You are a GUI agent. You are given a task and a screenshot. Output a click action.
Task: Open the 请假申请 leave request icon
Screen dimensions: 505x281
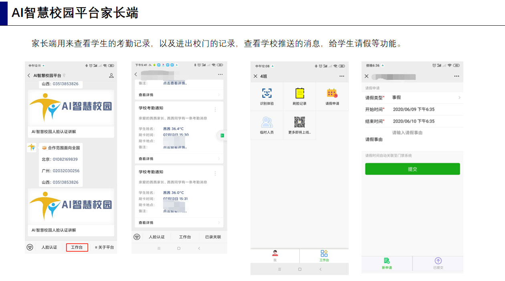point(332,96)
